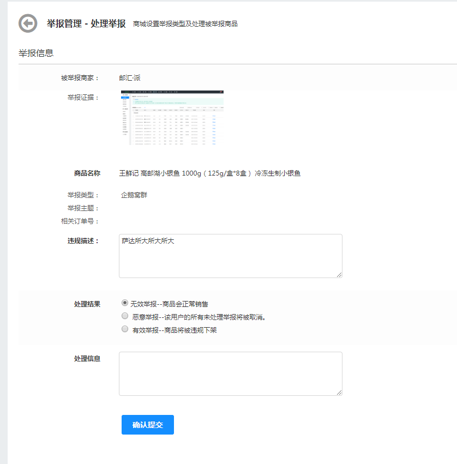Choose the 恶意举报 radio option

(x=125, y=316)
